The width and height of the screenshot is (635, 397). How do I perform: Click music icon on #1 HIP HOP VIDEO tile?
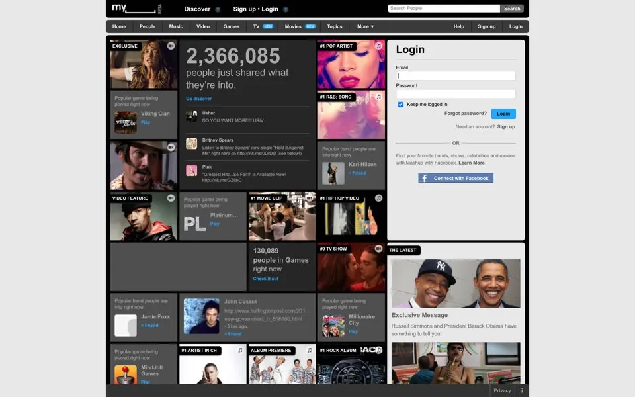click(378, 198)
